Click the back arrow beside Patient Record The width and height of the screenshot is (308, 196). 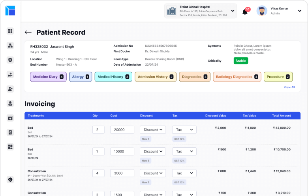coord(28,32)
